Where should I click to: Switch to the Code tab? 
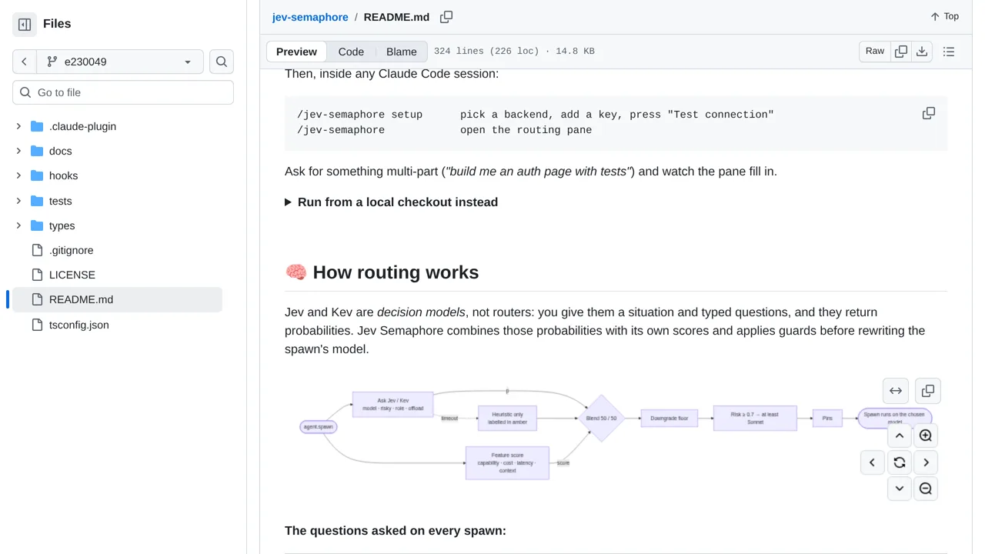[351, 52]
